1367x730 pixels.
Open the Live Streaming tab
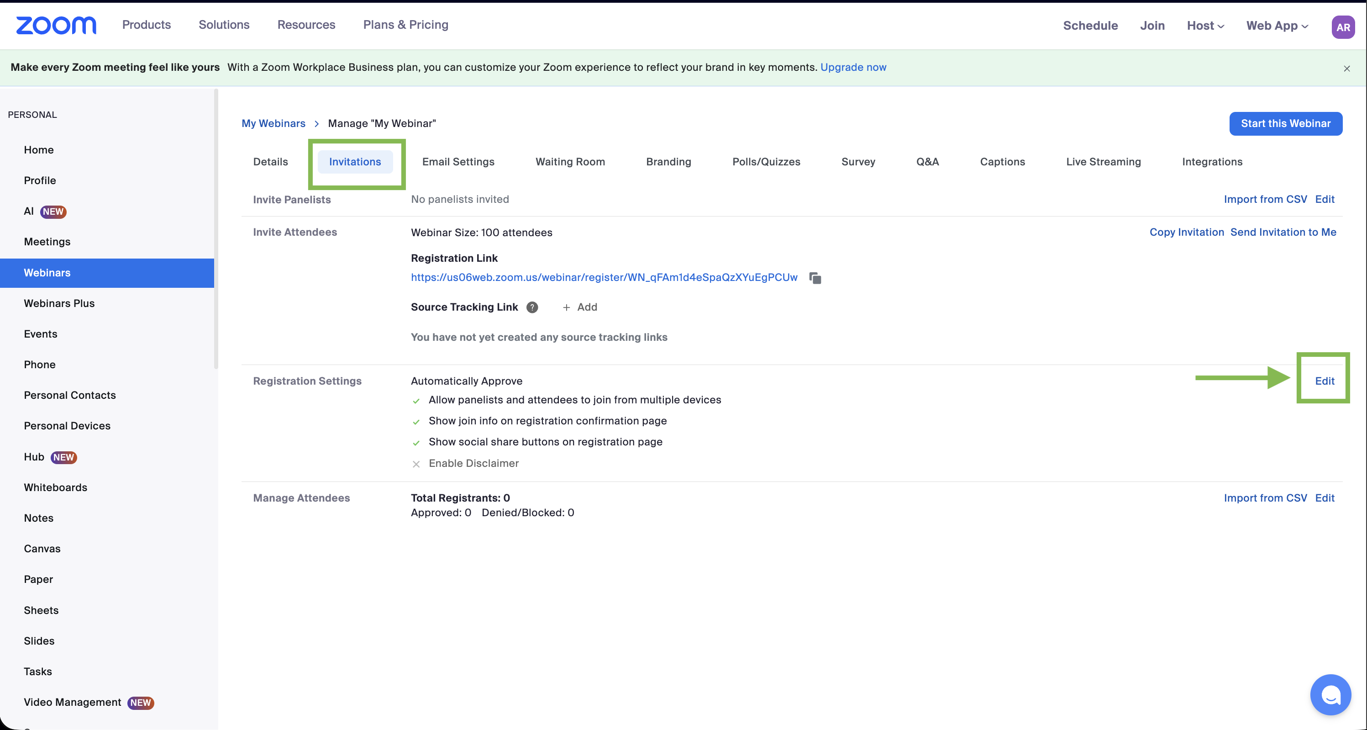coord(1104,162)
